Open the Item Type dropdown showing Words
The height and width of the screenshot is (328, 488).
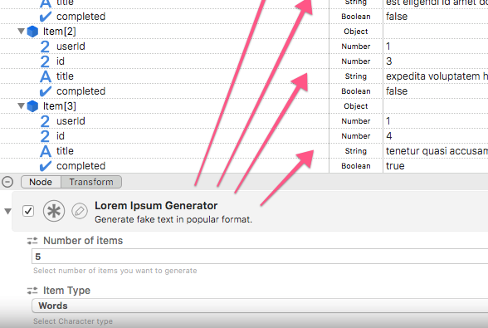click(x=260, y=306)
